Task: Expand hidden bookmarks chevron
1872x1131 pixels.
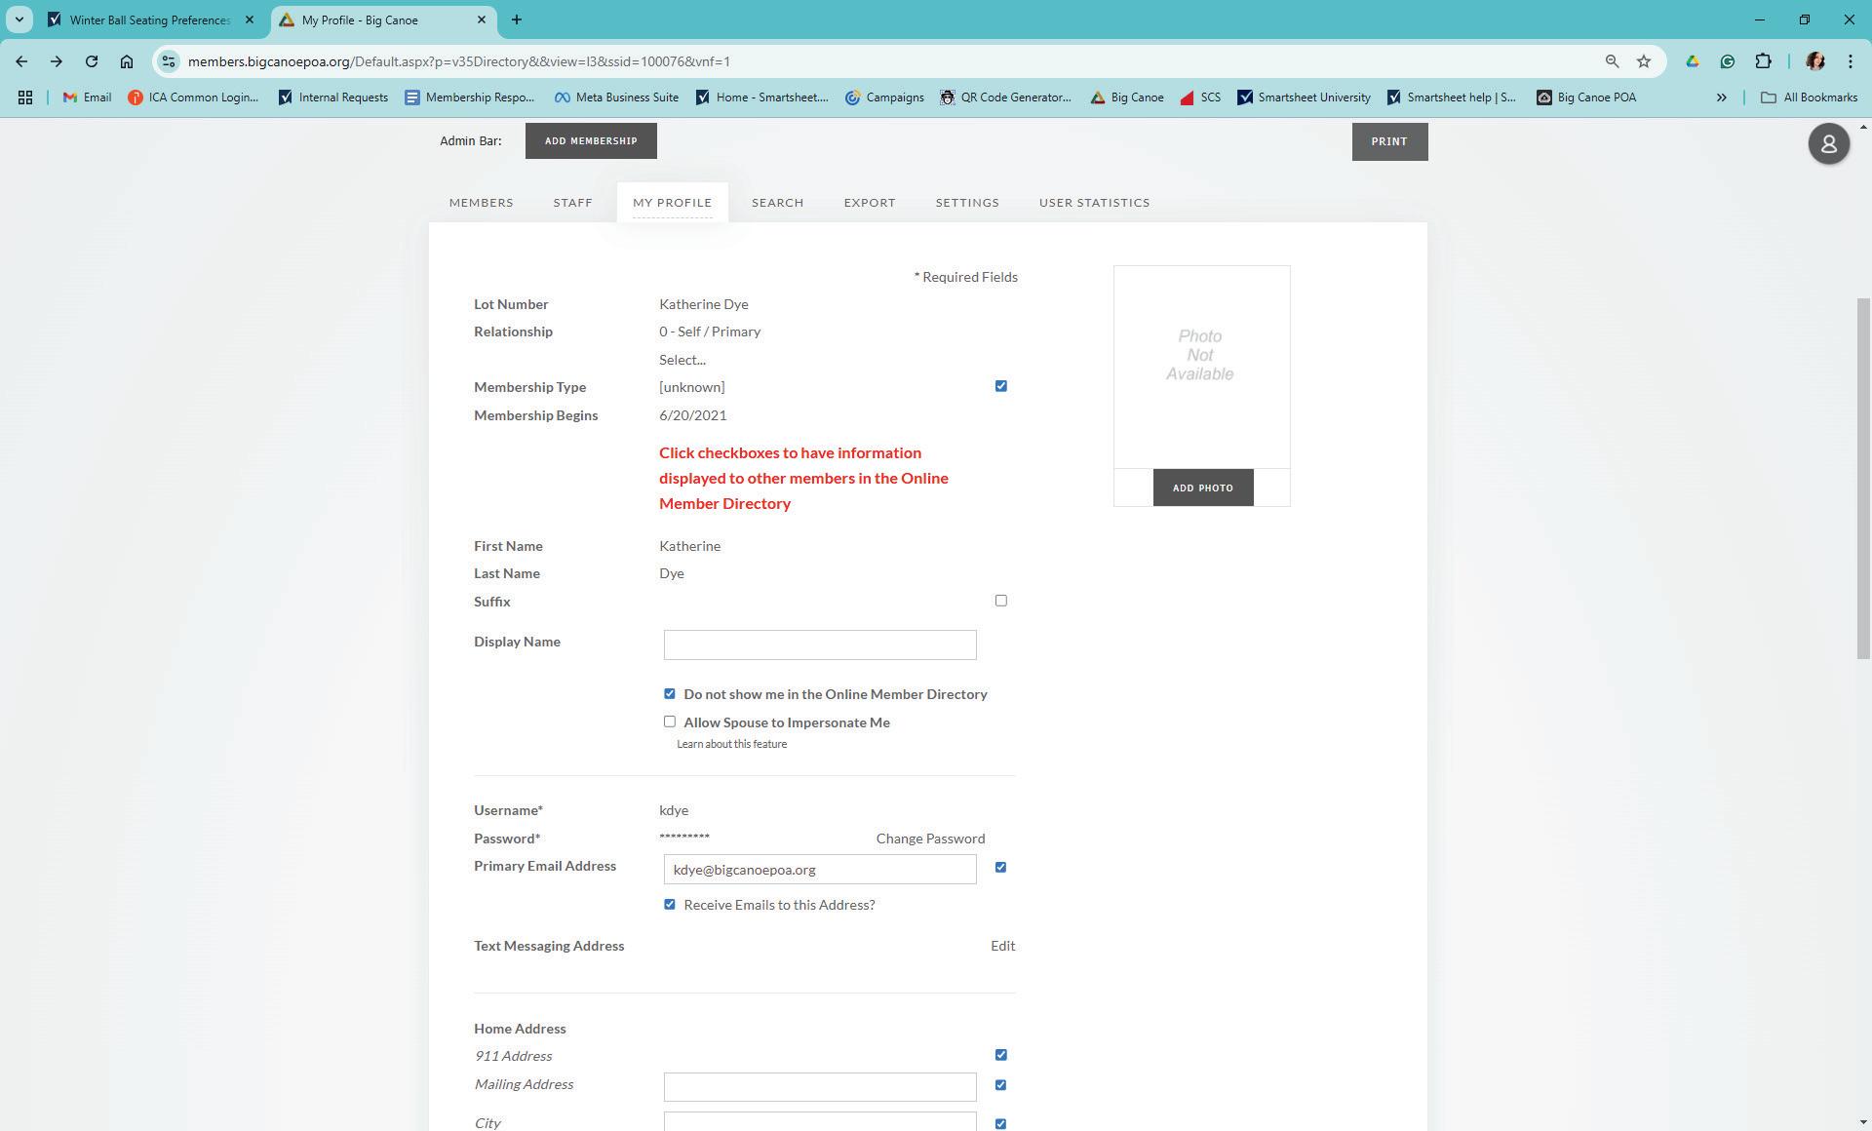Action: [x=1721, y=97]
